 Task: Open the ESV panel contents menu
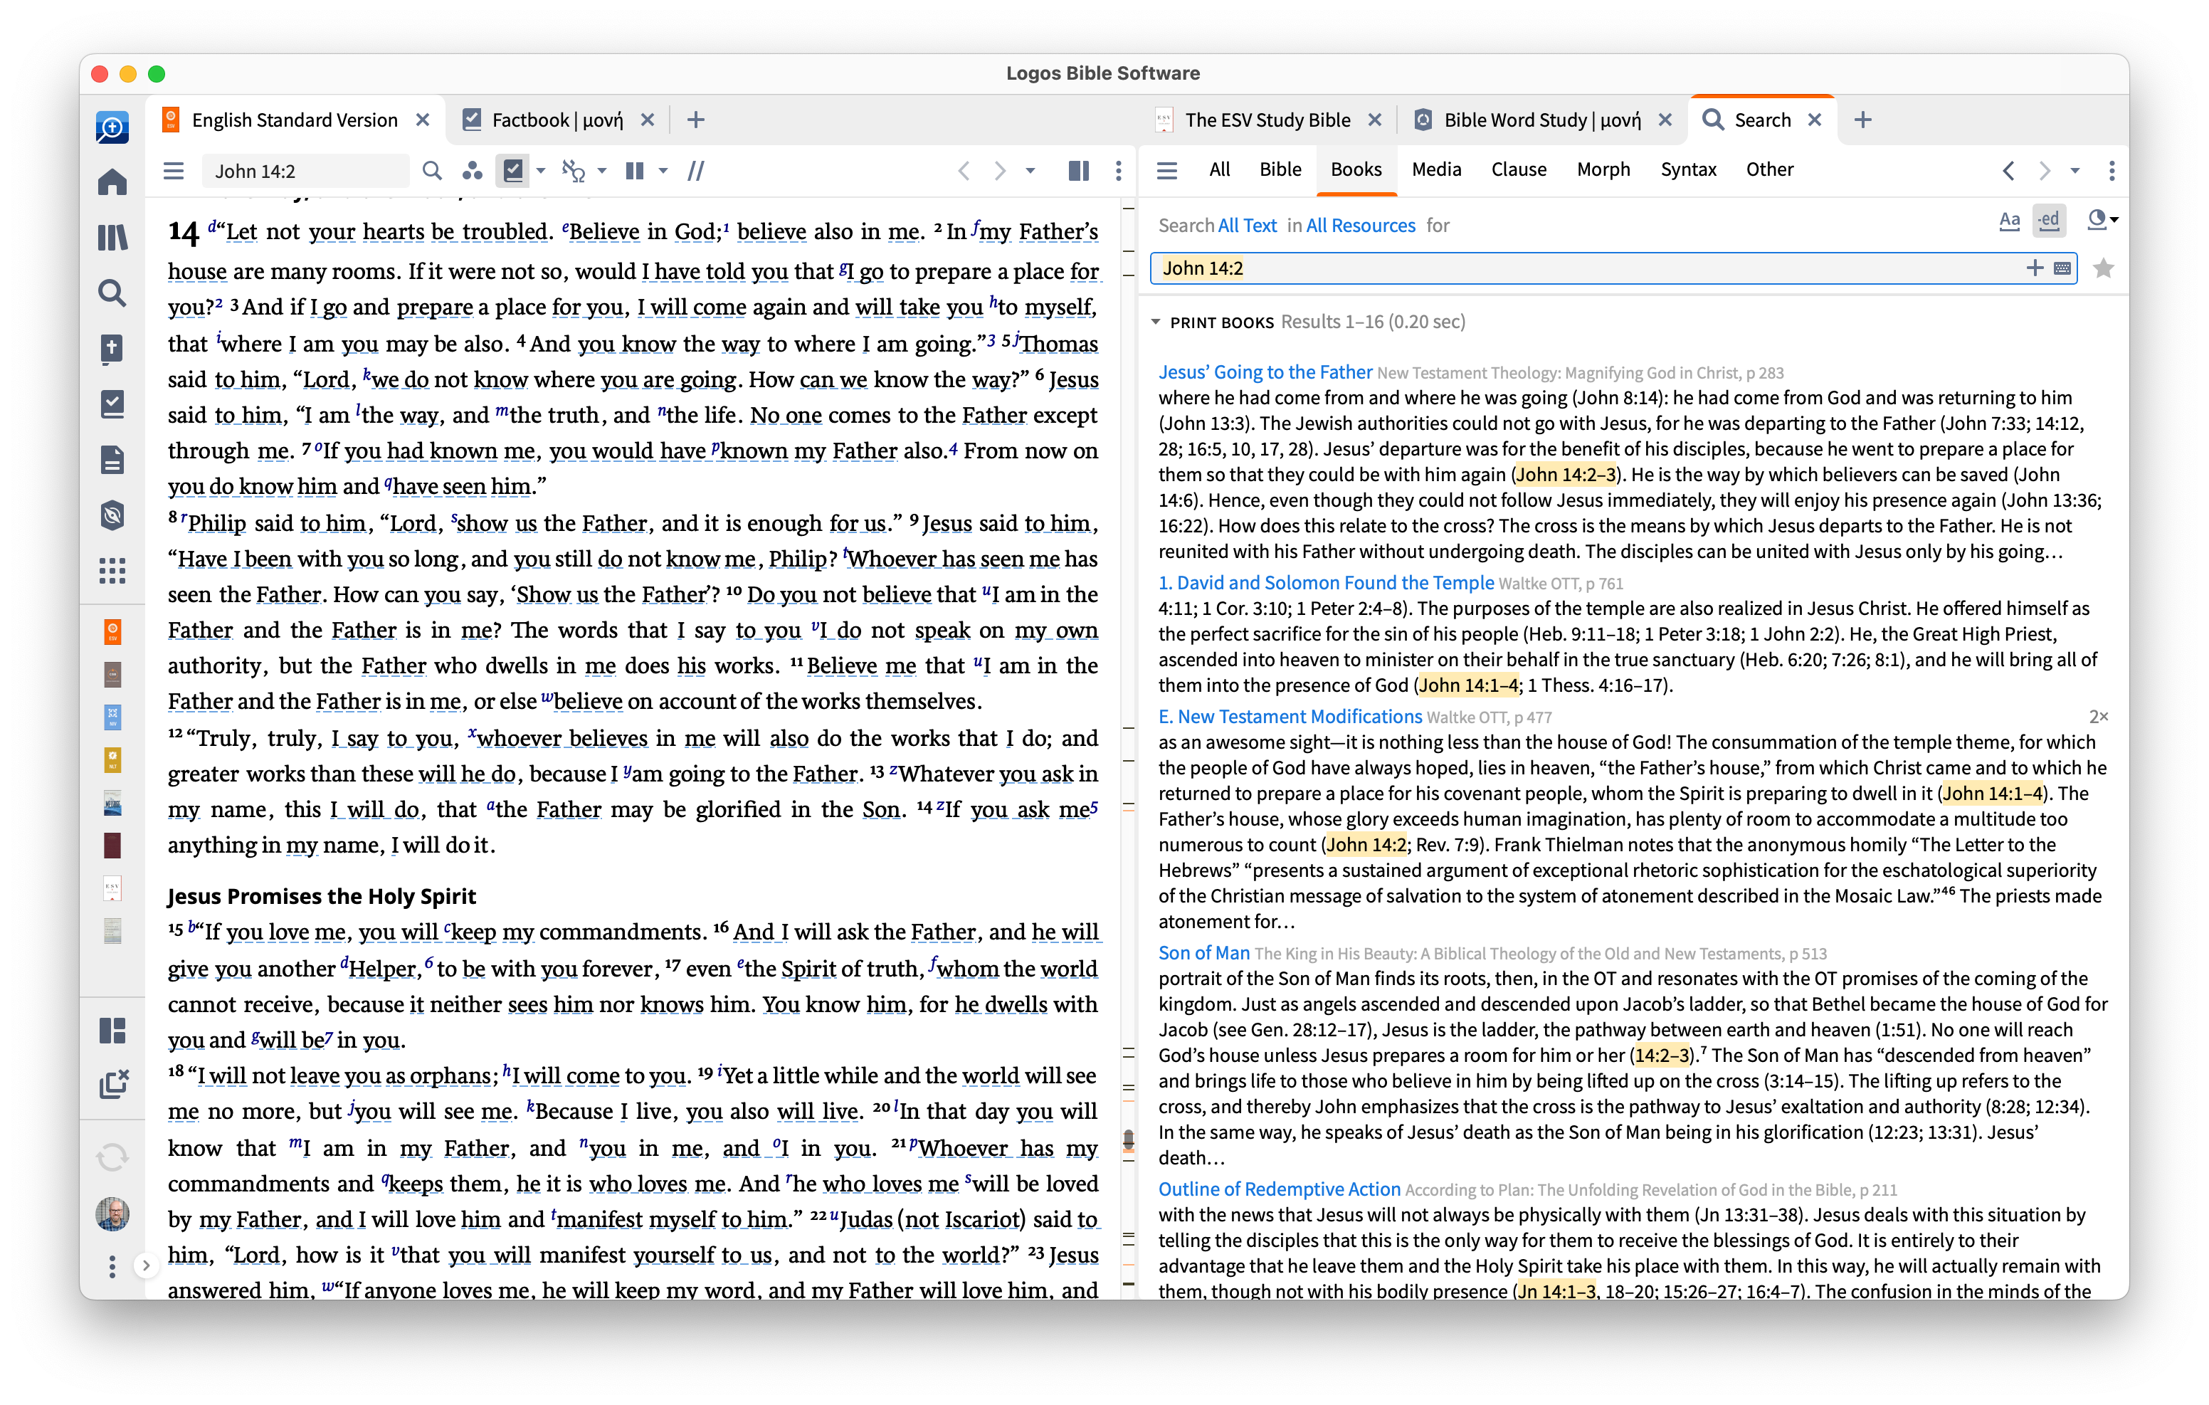point(174,171)
